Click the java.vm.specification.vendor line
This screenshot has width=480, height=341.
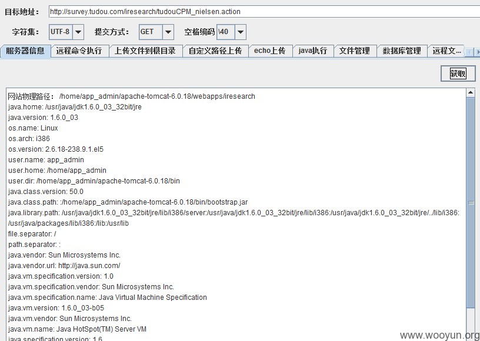[91, 287]
